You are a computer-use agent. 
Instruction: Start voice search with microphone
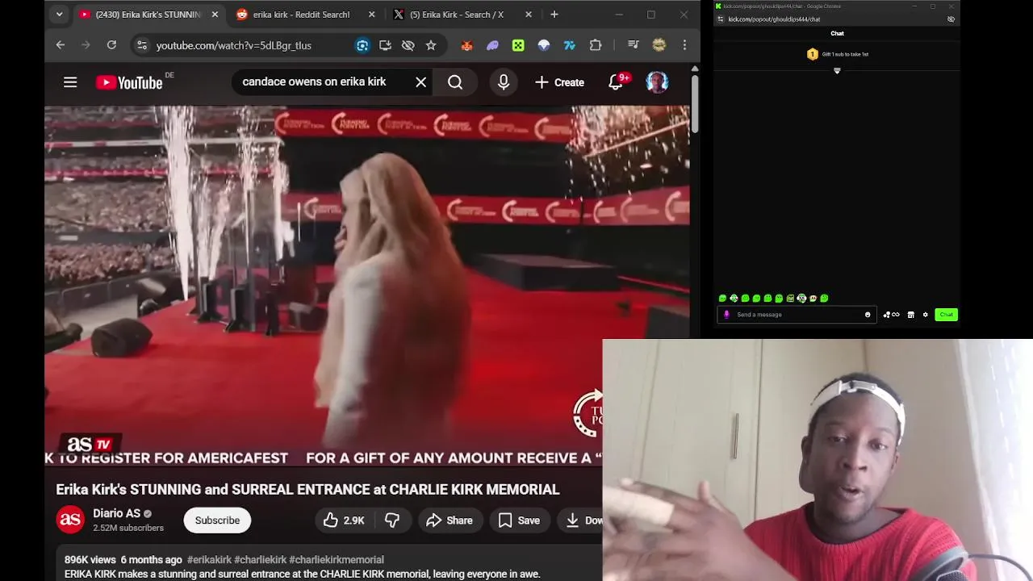[x=504, y=82]
